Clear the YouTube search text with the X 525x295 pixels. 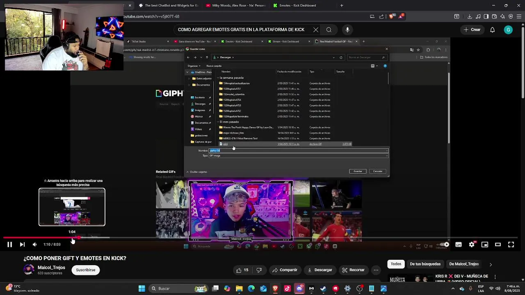(316, 29)
